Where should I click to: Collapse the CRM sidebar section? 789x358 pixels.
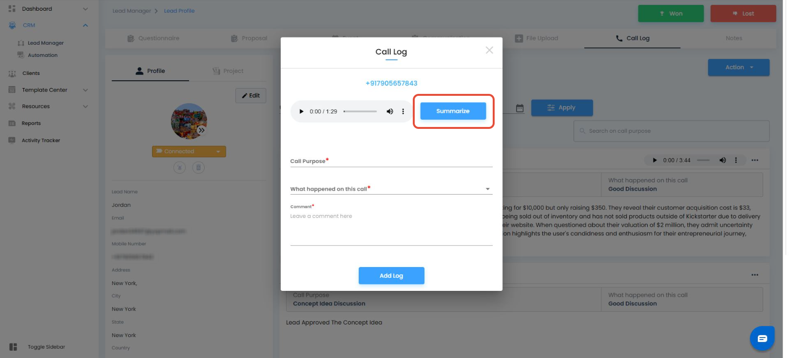[x=85, y=25]
